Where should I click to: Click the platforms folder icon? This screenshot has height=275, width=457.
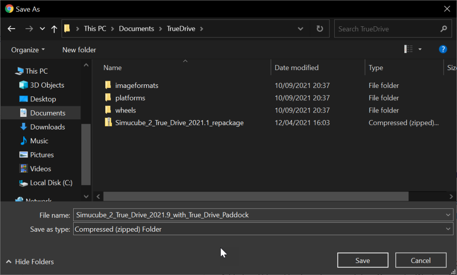(x=108, y=97)
